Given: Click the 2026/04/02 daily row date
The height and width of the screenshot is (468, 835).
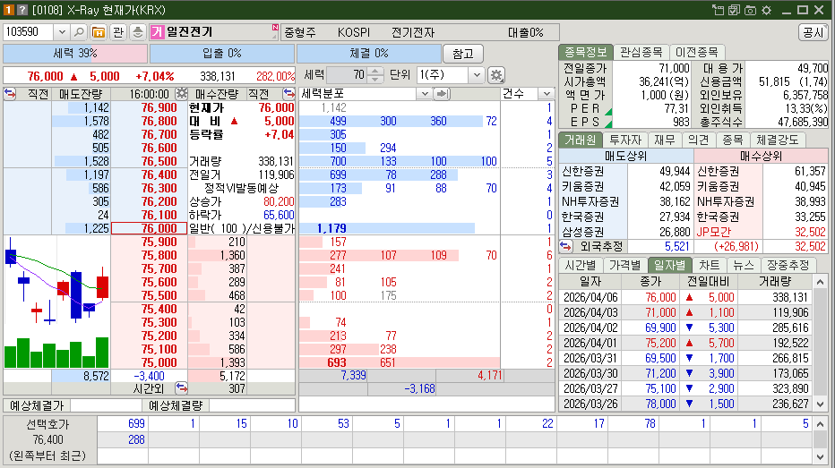Looking at the screenshot, I should (x=590, y=328).
